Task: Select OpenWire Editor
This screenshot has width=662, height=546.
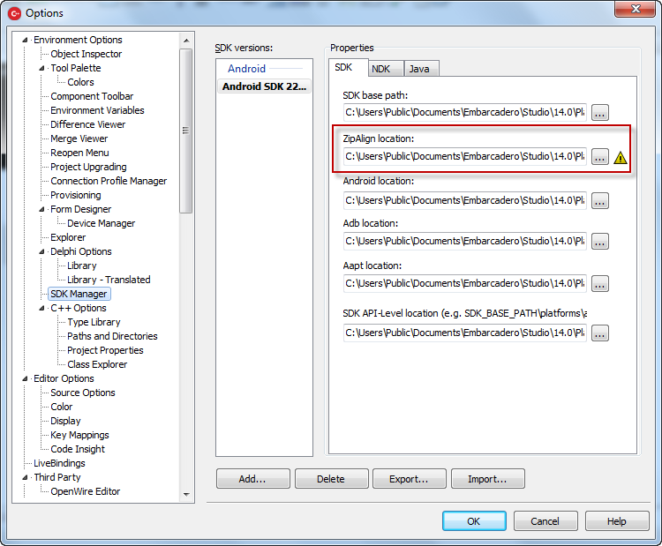Action: coord(86,491)
